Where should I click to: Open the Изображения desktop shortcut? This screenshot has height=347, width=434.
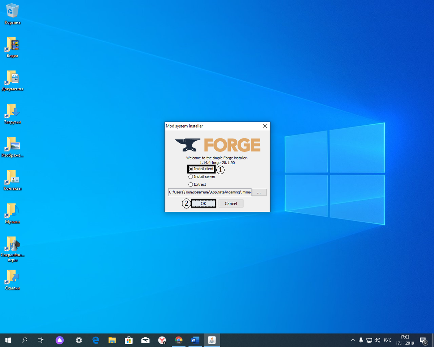pos(12,147)
